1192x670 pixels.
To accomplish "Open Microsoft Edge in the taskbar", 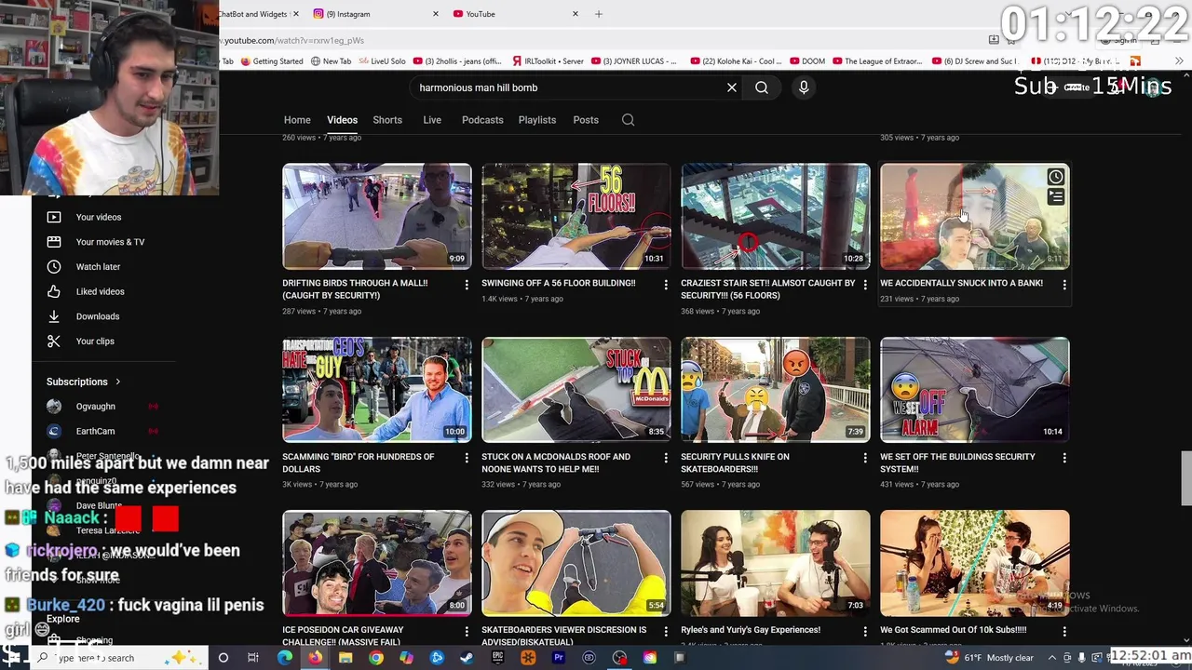I will 285,658.
